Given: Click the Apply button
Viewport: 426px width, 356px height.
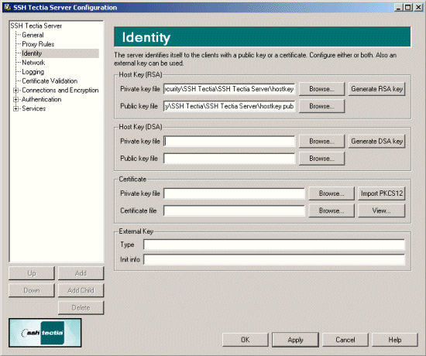Looking at the screenshot, I should [x=295, y=340].
